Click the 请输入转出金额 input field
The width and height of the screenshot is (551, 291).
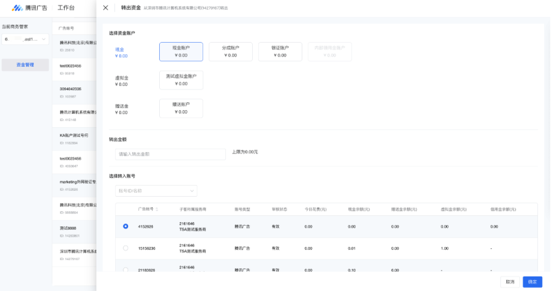170,154
